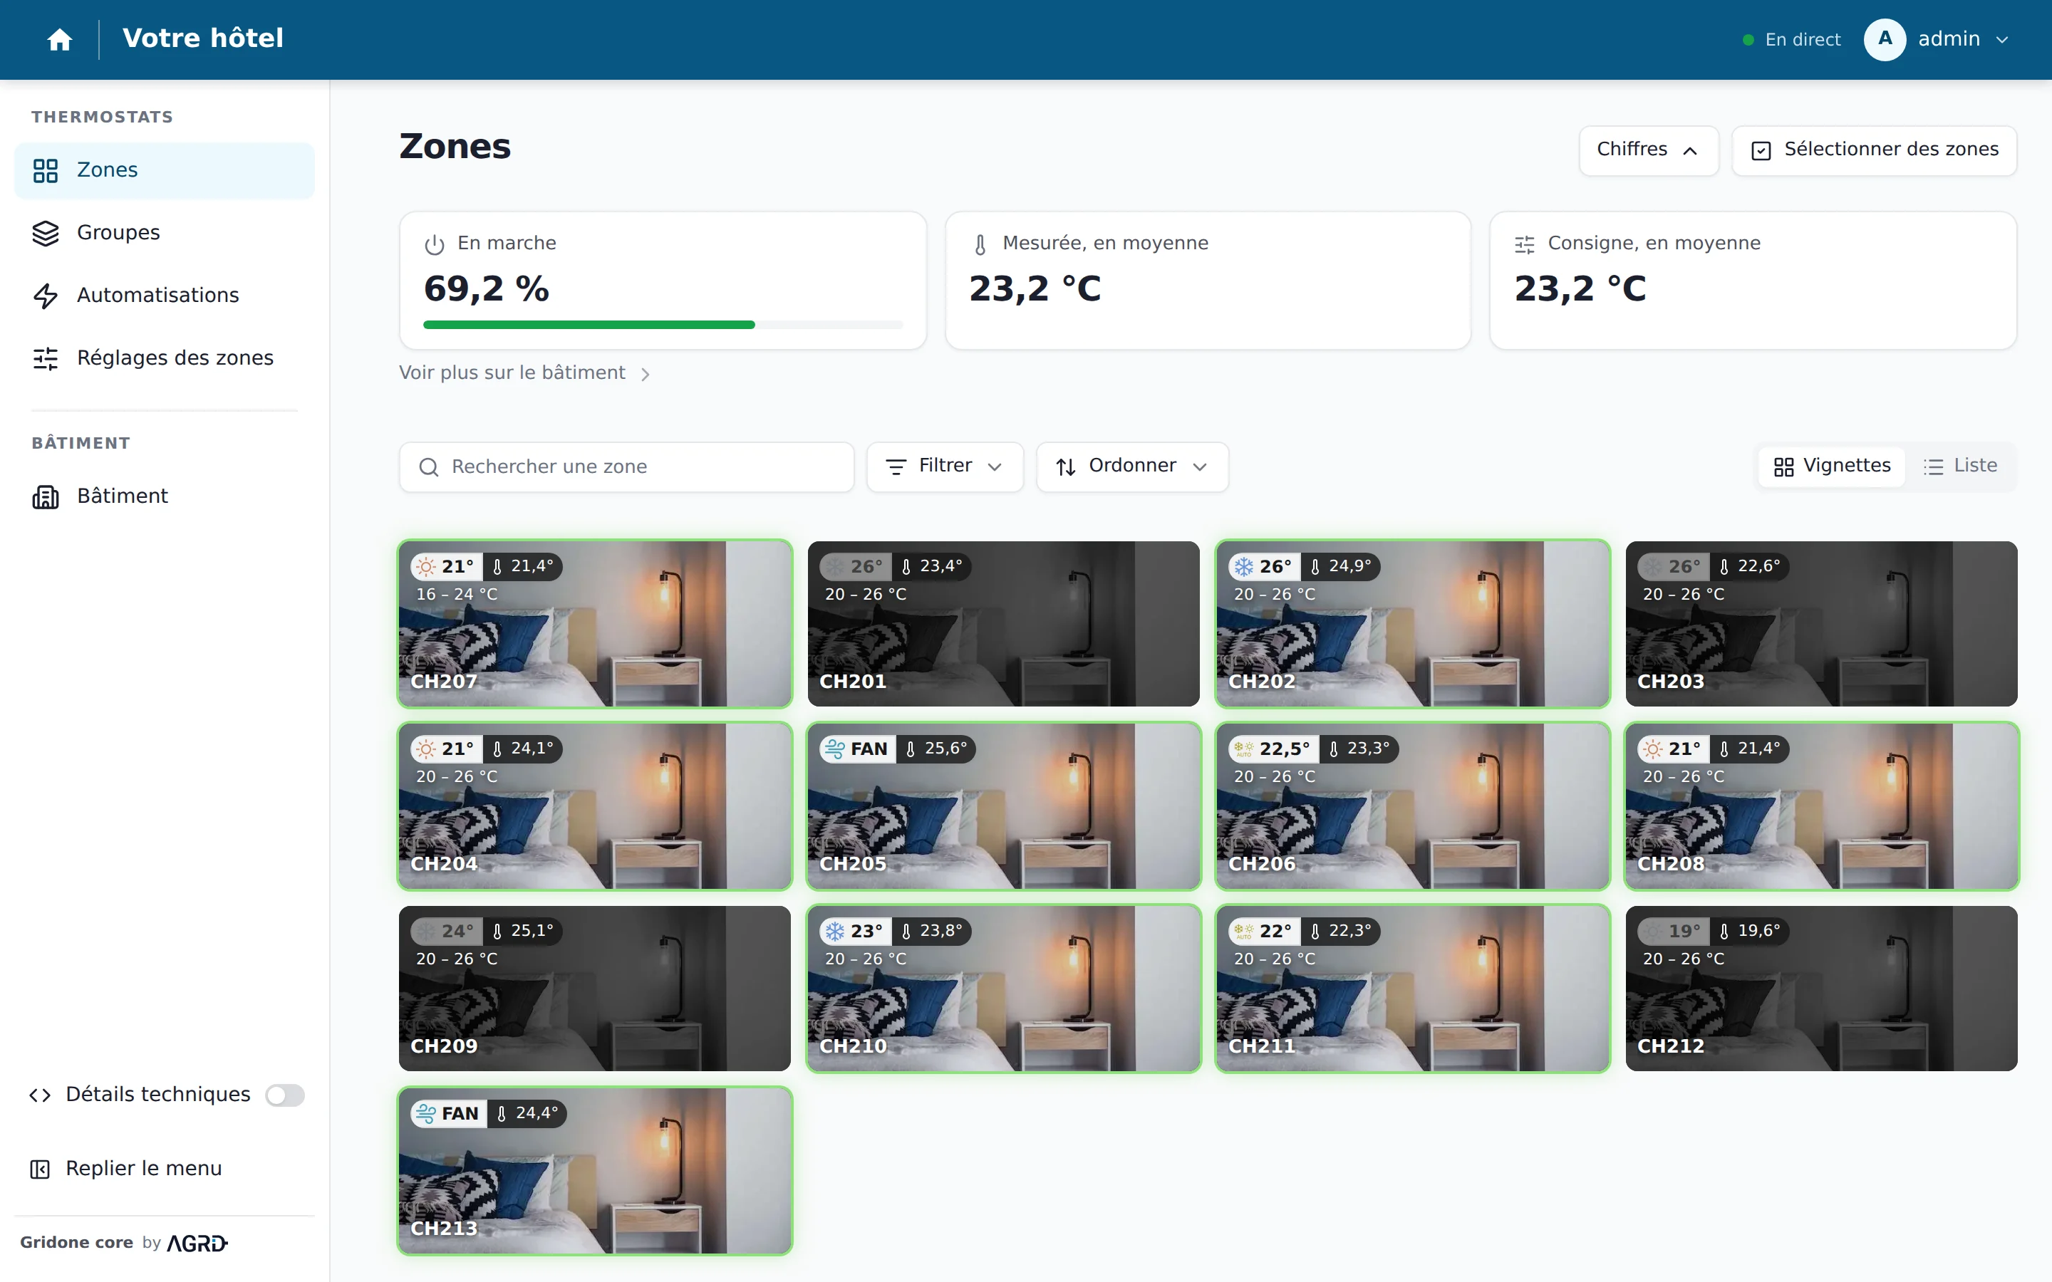Open Zones in the sidebar
The image size is (2052, 1282).
(x=165, y=170)
